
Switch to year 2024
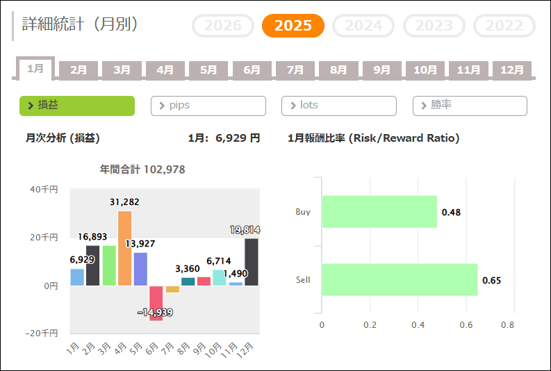click(x=363, y=26)
